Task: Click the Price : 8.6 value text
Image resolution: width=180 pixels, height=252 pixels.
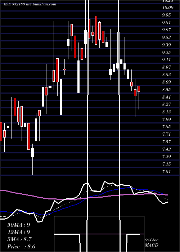Action: pos(21,247)
